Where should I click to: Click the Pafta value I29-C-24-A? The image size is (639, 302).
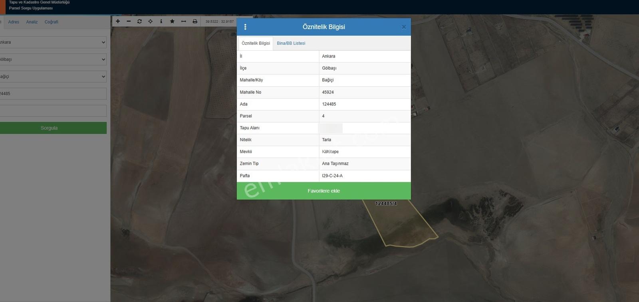point(332,176)
